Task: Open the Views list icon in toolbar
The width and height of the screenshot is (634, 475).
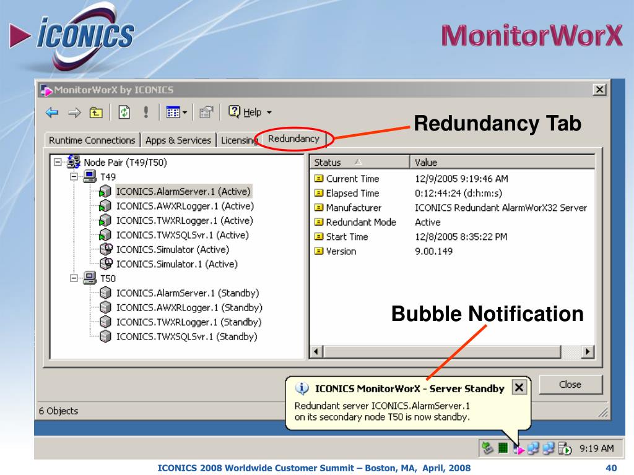Action: [173, 113]
